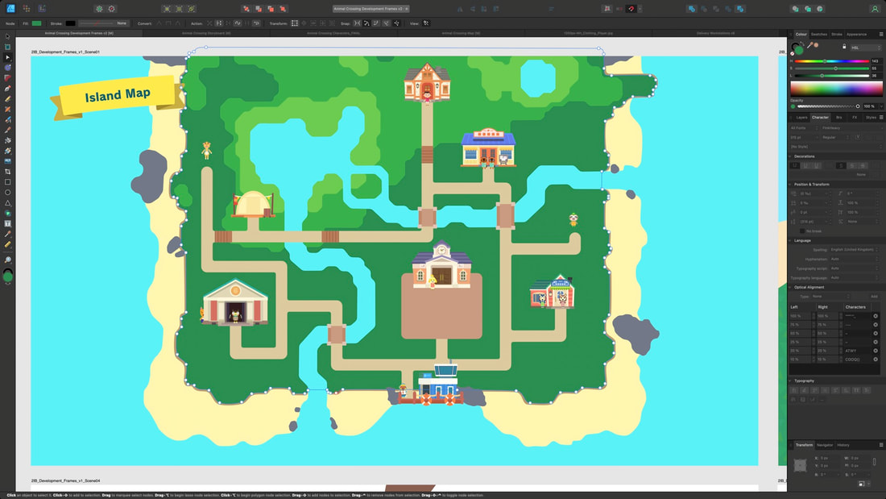Switch to the Swatches tab
This screenshot has height=499, width=886.
point(819,34)
